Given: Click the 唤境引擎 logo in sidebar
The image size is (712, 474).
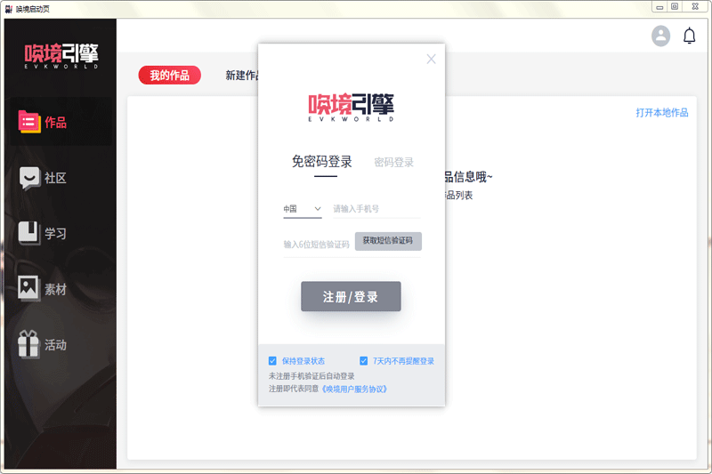Looking at the screenshot, I should 61,56.
